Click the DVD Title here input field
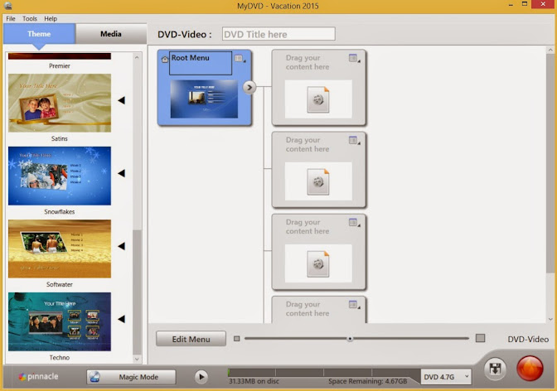Screen dimensions: 557x391 click(278, 34)
